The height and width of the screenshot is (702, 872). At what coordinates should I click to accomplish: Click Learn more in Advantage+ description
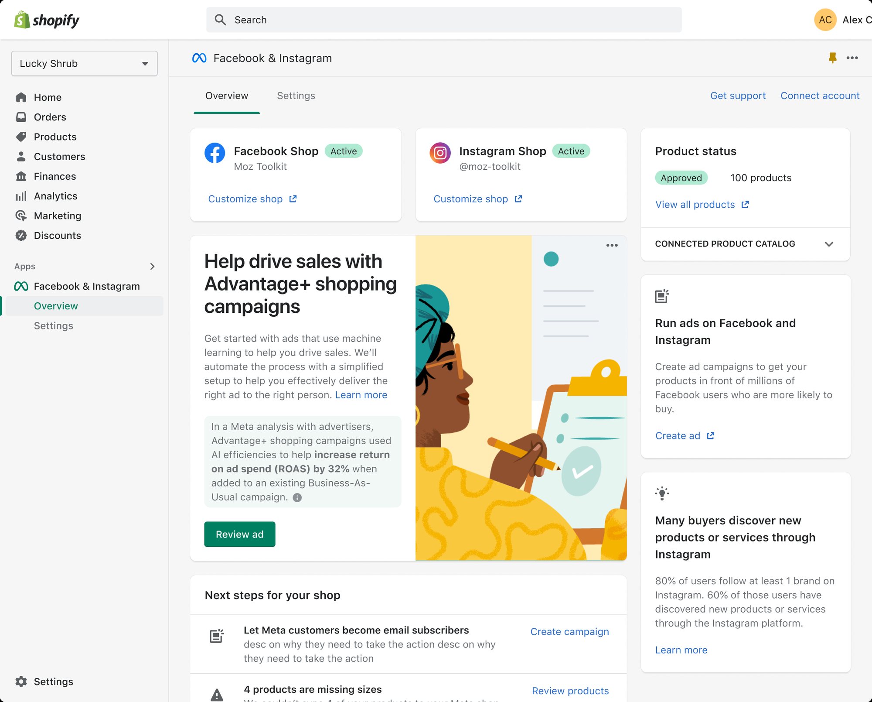click(x=361, y=395)
